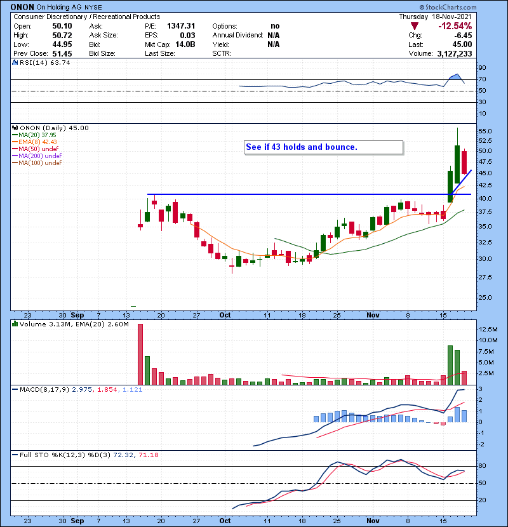Image resolution: width=508 pixels, height=527 pixels.
Task: Click the date Thursday 18-Nov-2021
Action: tap(436, 17)
